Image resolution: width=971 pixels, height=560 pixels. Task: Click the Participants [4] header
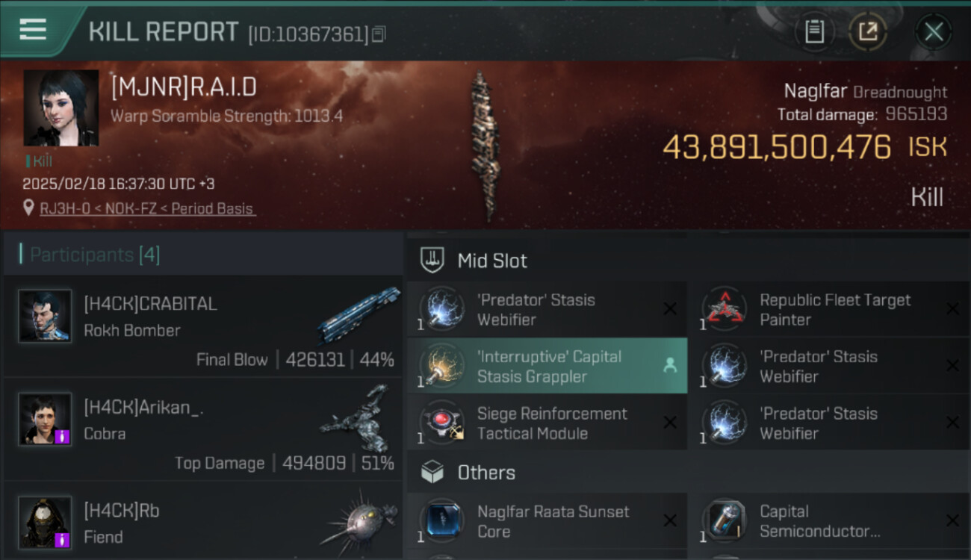point(94,255)
